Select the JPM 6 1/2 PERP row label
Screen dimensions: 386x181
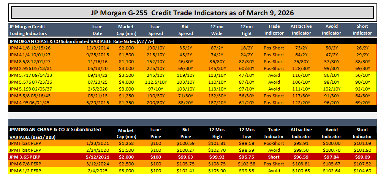[x=25, y=171]
